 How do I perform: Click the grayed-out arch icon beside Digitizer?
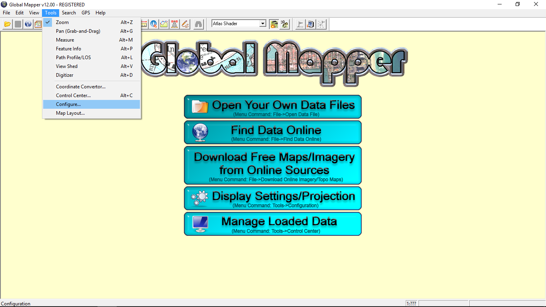[198, 24]
